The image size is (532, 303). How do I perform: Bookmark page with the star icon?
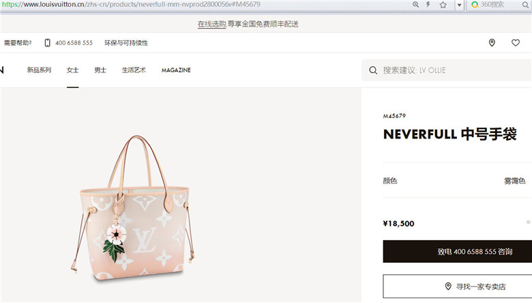tap(443, 5)
